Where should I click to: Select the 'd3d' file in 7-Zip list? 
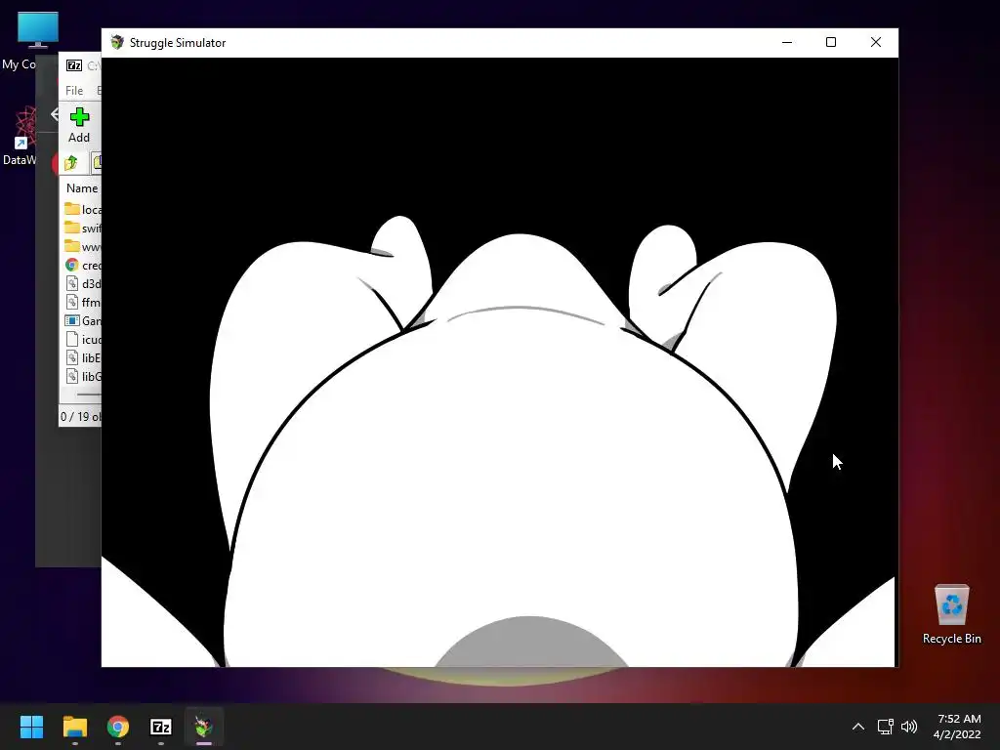[x=82, y=284]
